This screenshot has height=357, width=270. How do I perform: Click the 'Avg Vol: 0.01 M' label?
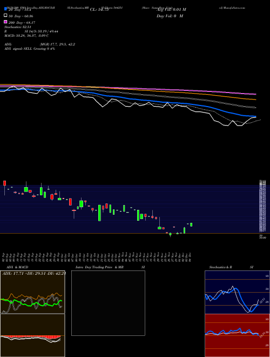(x=171, y=10)
